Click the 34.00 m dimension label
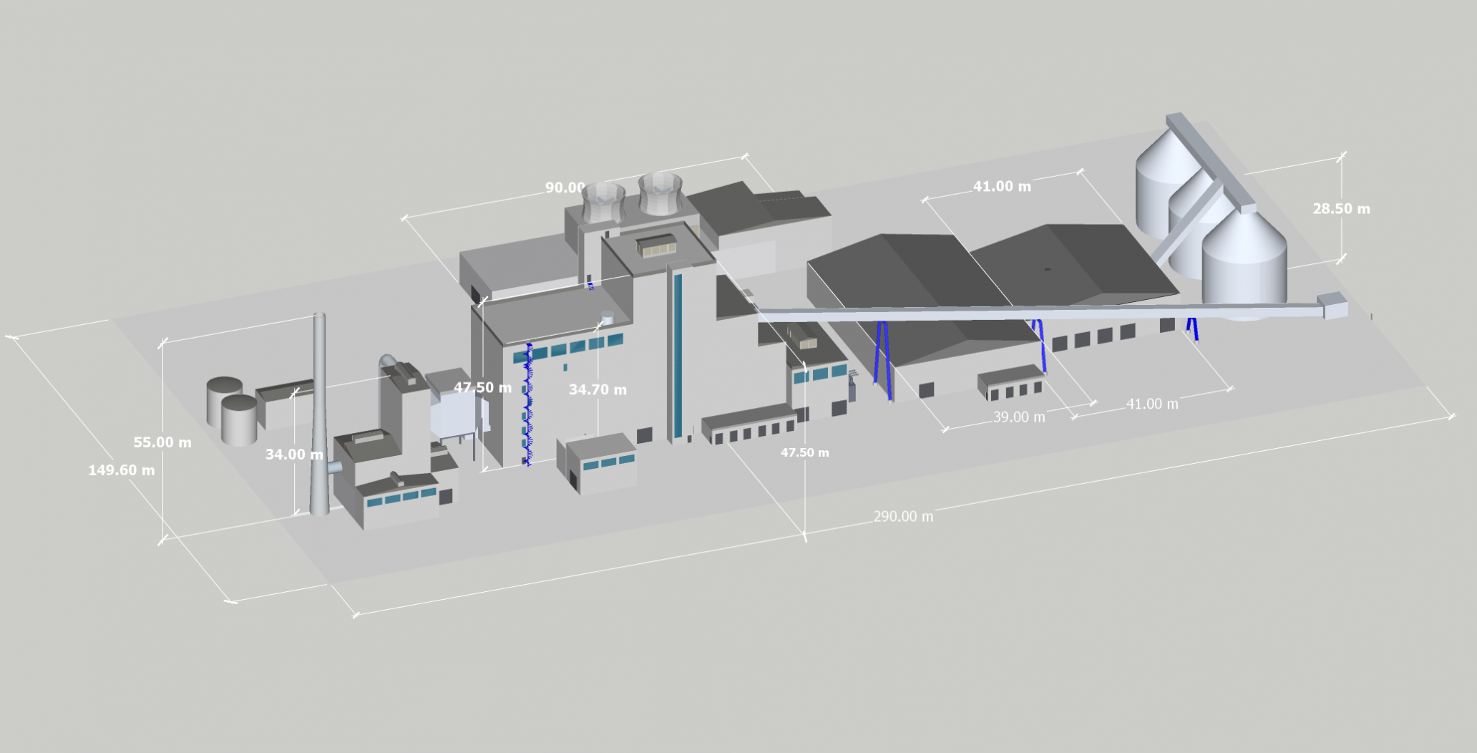 click(x=294, y=455)
